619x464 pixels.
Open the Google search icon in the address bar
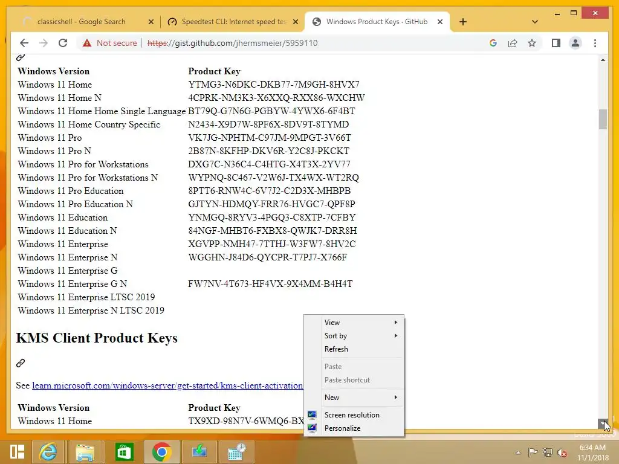pos(493,43)
